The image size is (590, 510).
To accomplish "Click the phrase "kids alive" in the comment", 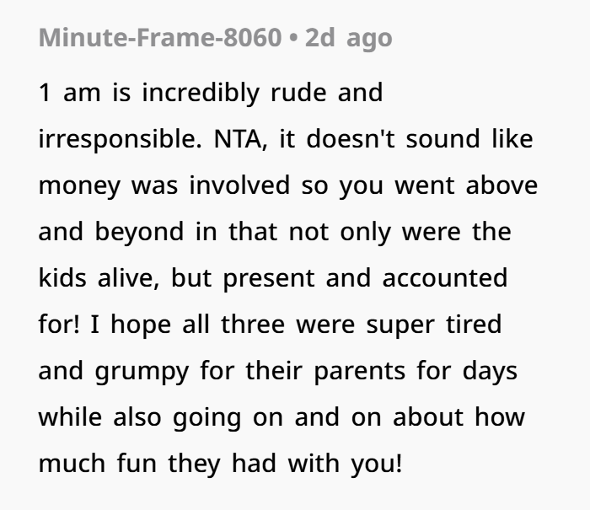I will click(99, 277).
